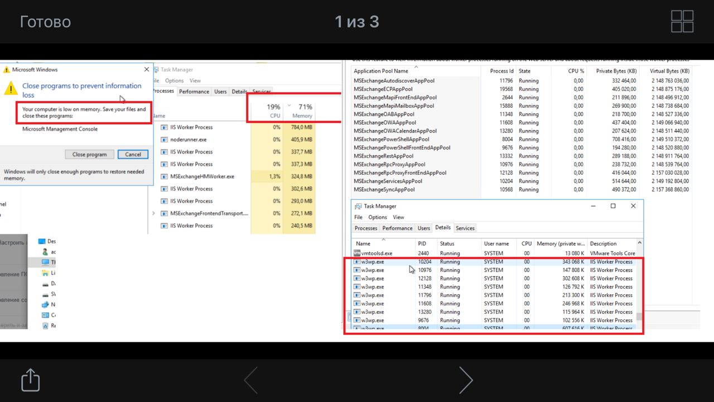Viewport: 714px width, 402px height.
Task: Click w3wp.exe icon for PID 10204
Action: pyautogui.click(x=357, y=262)
